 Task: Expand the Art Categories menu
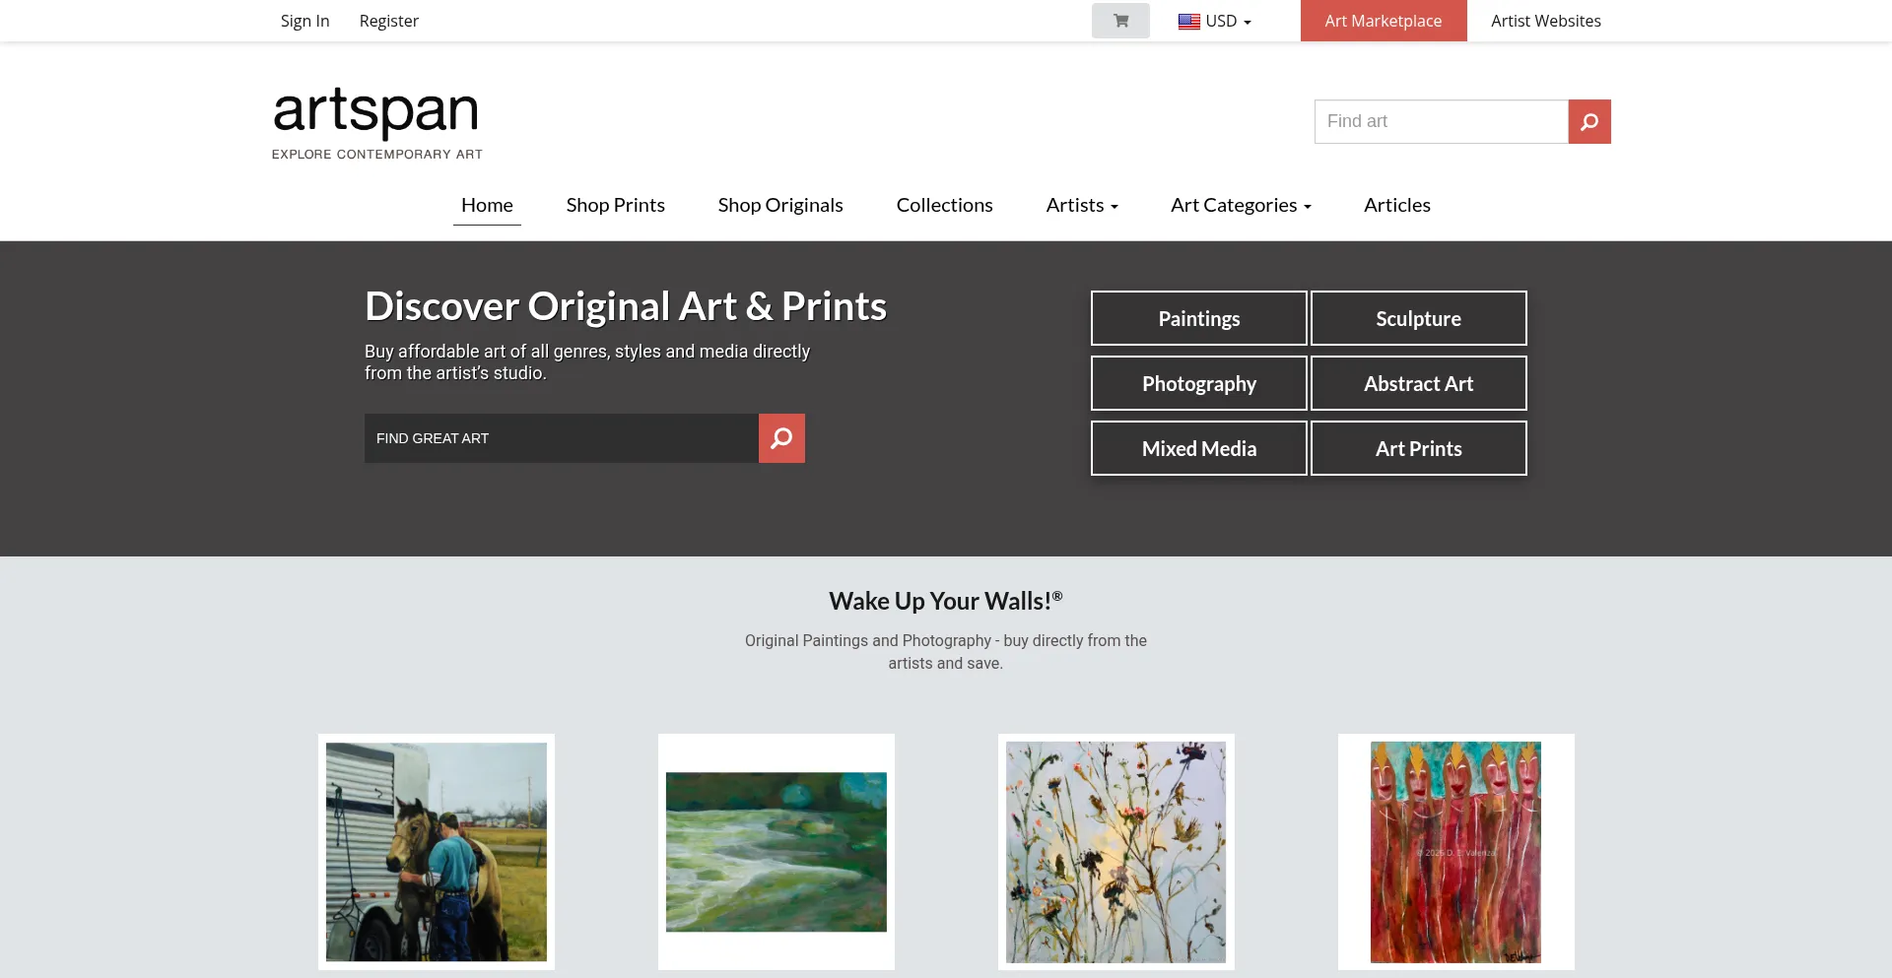1240,205
